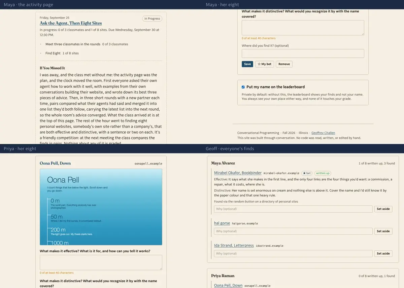This screenshot has width=404, height=288.
Task: Click '0 of 8 written up, 1 found' text
Action: click(377, 276)
